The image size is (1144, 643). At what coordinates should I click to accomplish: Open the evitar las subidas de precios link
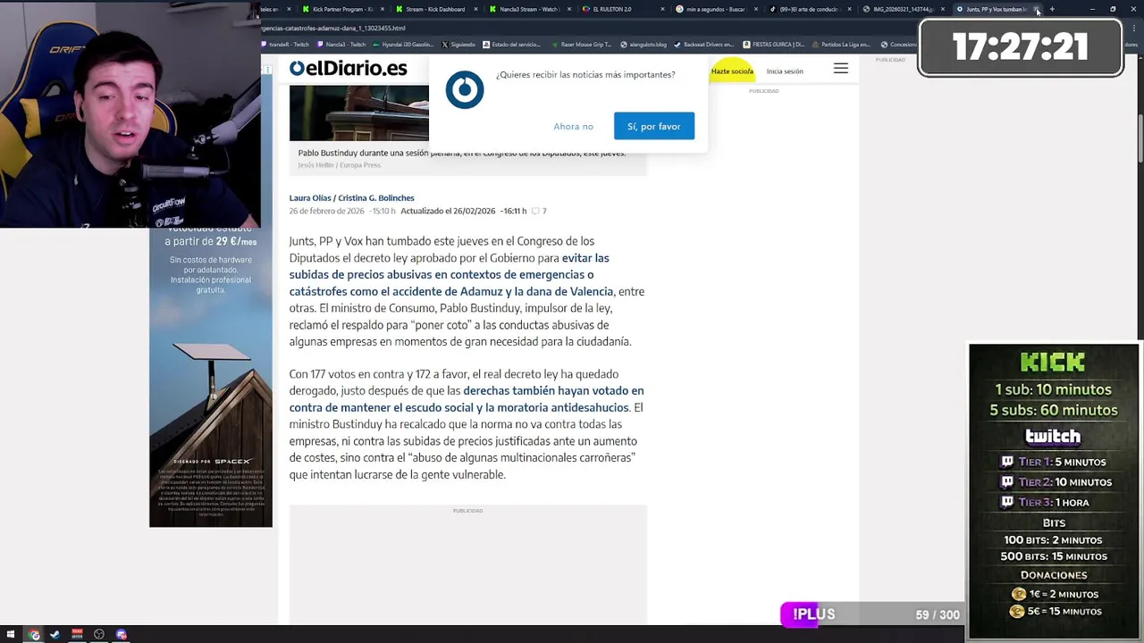point(450,274)
